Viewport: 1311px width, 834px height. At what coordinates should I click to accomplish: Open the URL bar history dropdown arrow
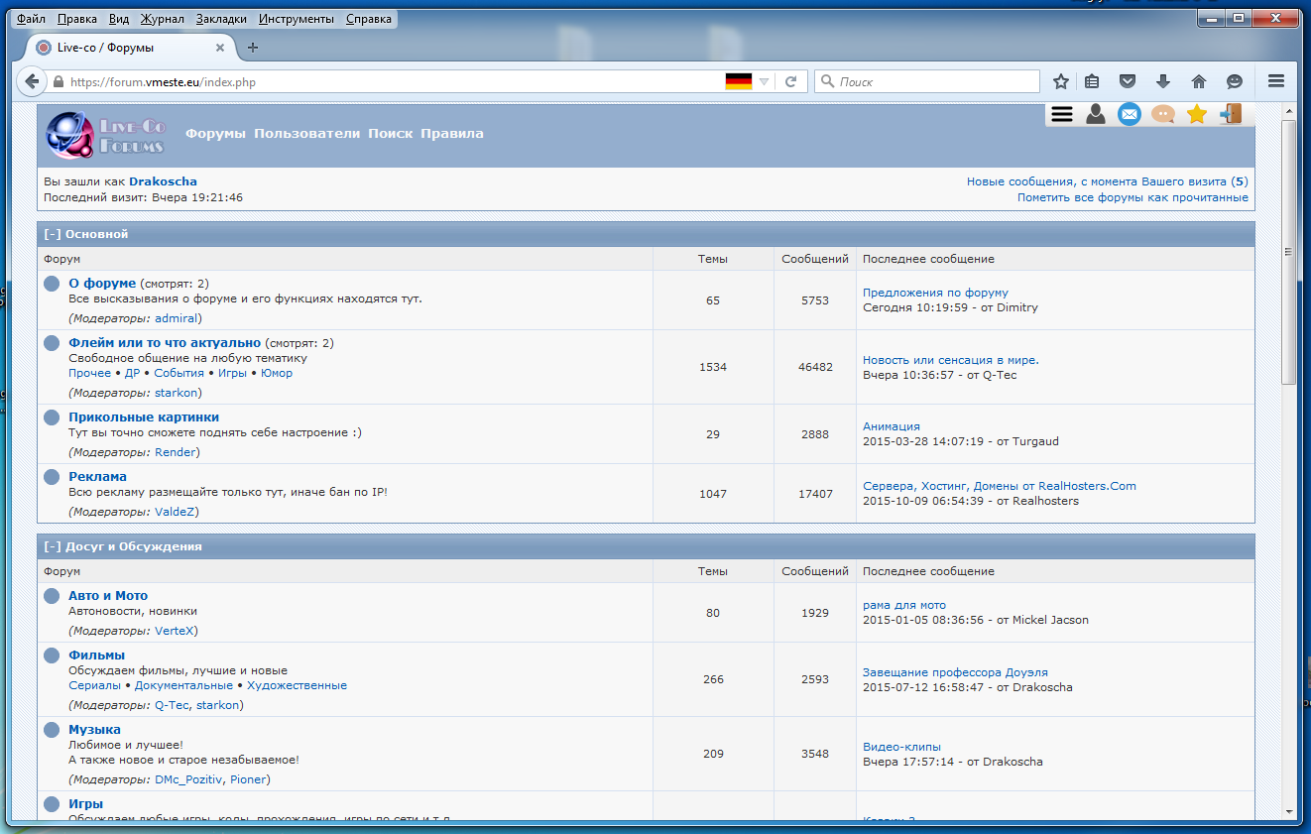[x=764, y=82]
